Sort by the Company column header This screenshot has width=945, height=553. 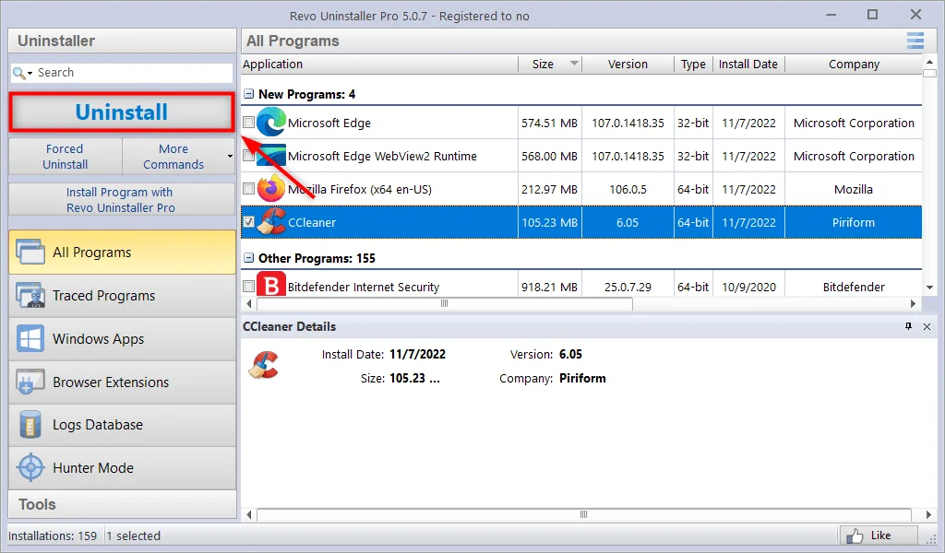click(854, 64)
